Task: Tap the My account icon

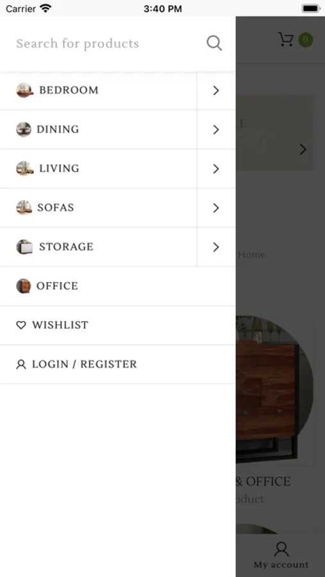Action: click(x=281, y=549)
